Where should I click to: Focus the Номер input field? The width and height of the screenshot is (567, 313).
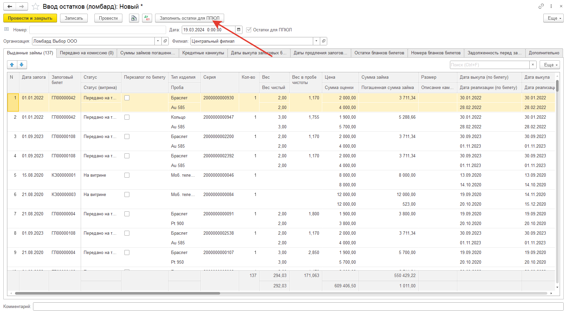click(98, 30)
